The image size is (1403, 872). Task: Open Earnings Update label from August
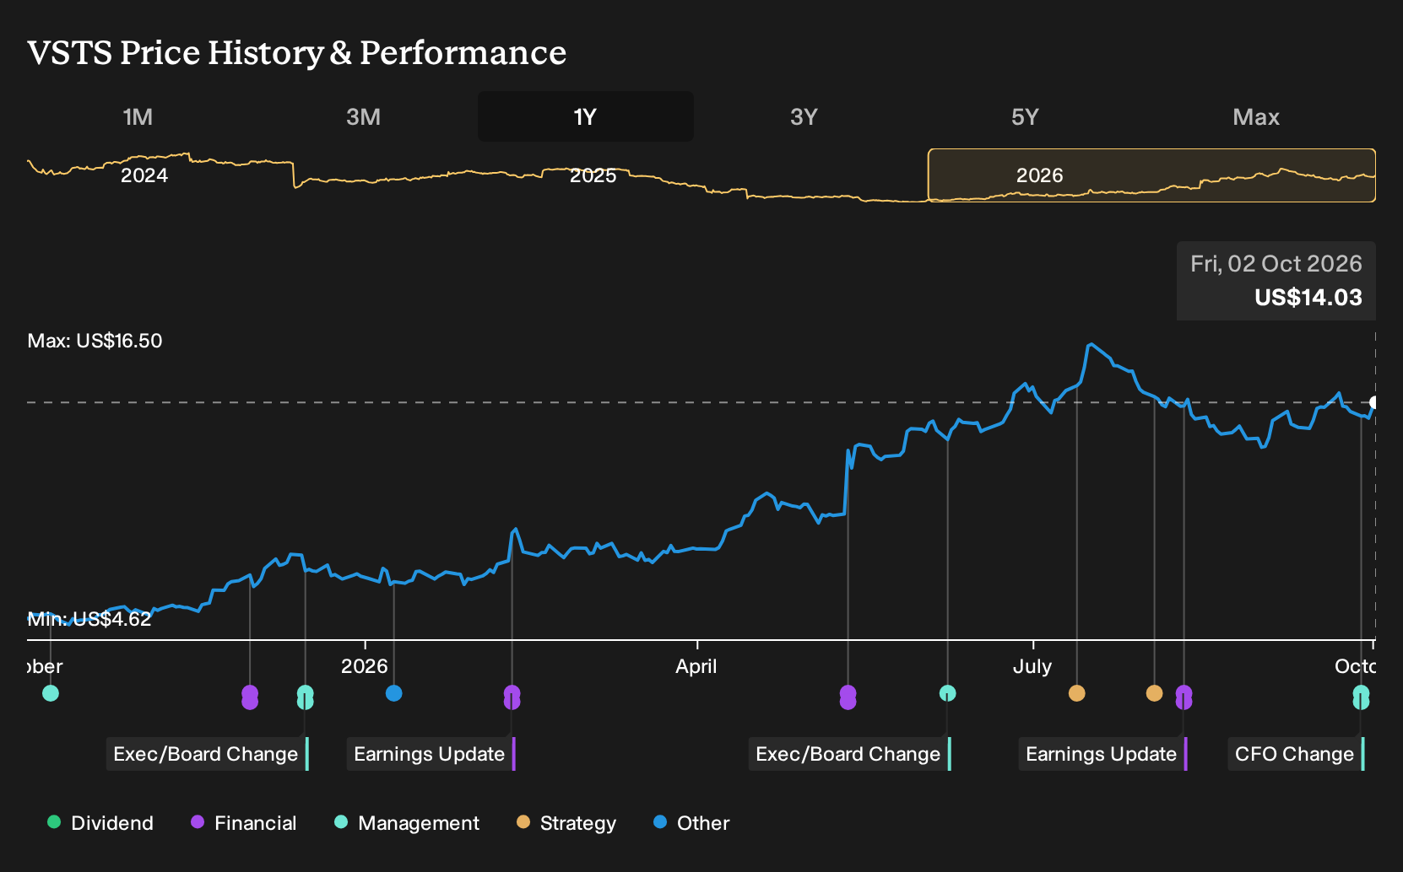[x=1102, y=754]
